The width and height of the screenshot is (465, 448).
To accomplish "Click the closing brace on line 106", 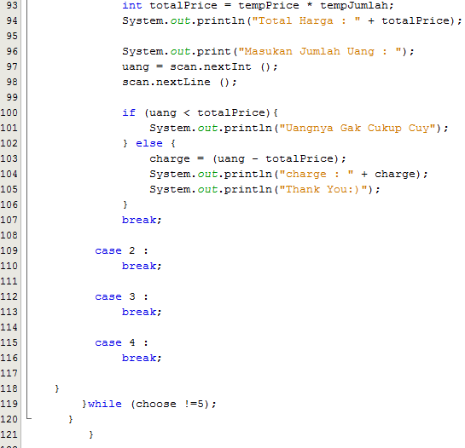I will click(x=125, y=205).
